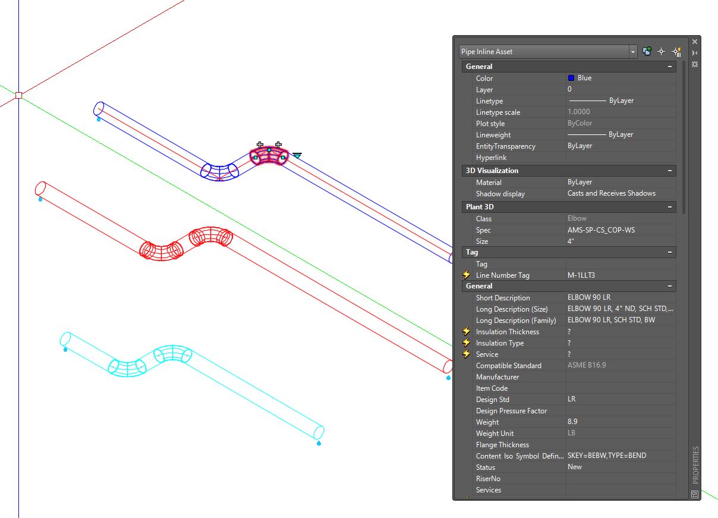Collapse the Plant 3D section
718x518 pixels.
tap(670, 206)
